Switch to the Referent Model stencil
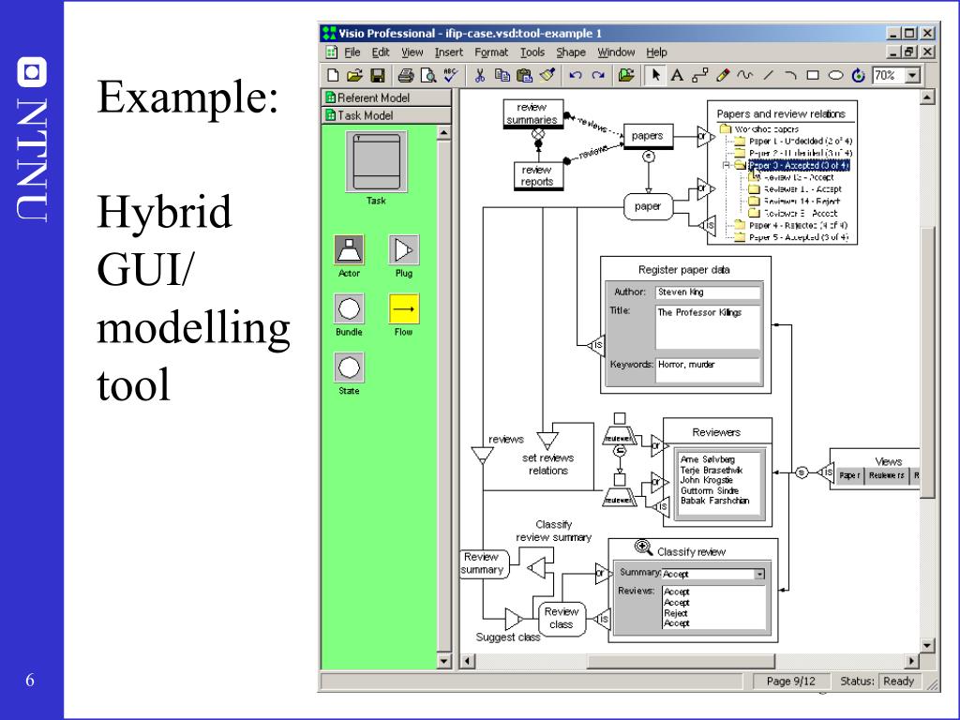Viewport: 960px width, 720px height. point(386,97)
